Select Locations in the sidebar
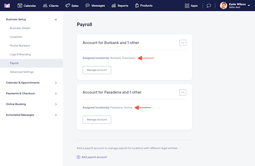This screenshot has width=255, height=166. pyautogui.click(x=16, y=37)
